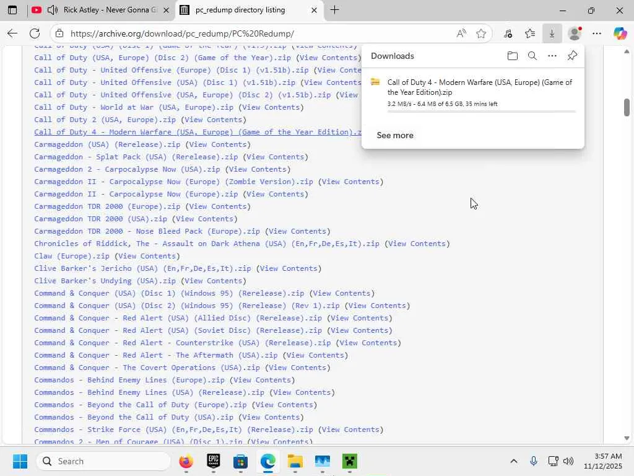Open Command & Conquer Disc 1 Windows 95 zip
This screenshot has width=634, height=476.
point(169,293)
